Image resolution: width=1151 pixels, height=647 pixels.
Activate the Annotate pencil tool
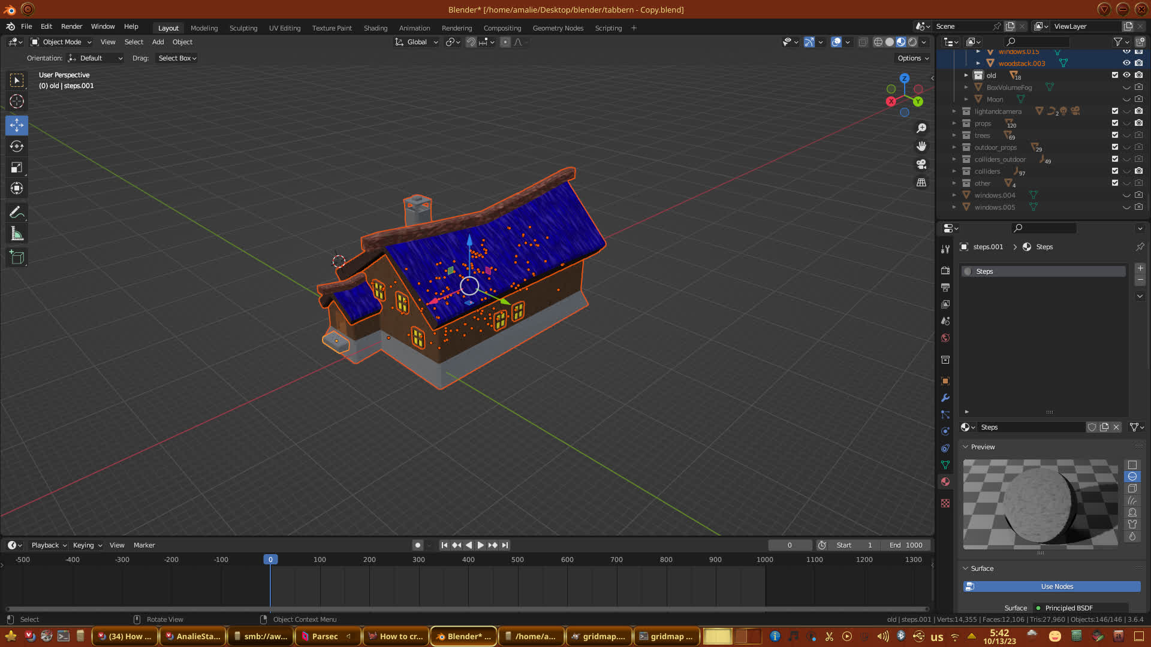pos(17,212)
